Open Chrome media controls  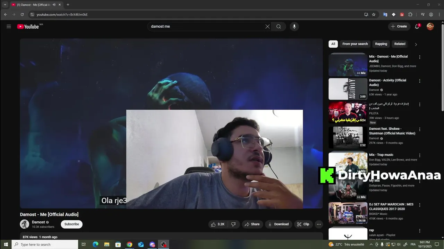(x=422, y=15)
